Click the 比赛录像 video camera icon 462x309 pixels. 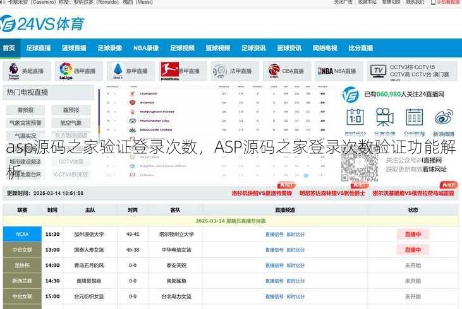coord(384,117)
